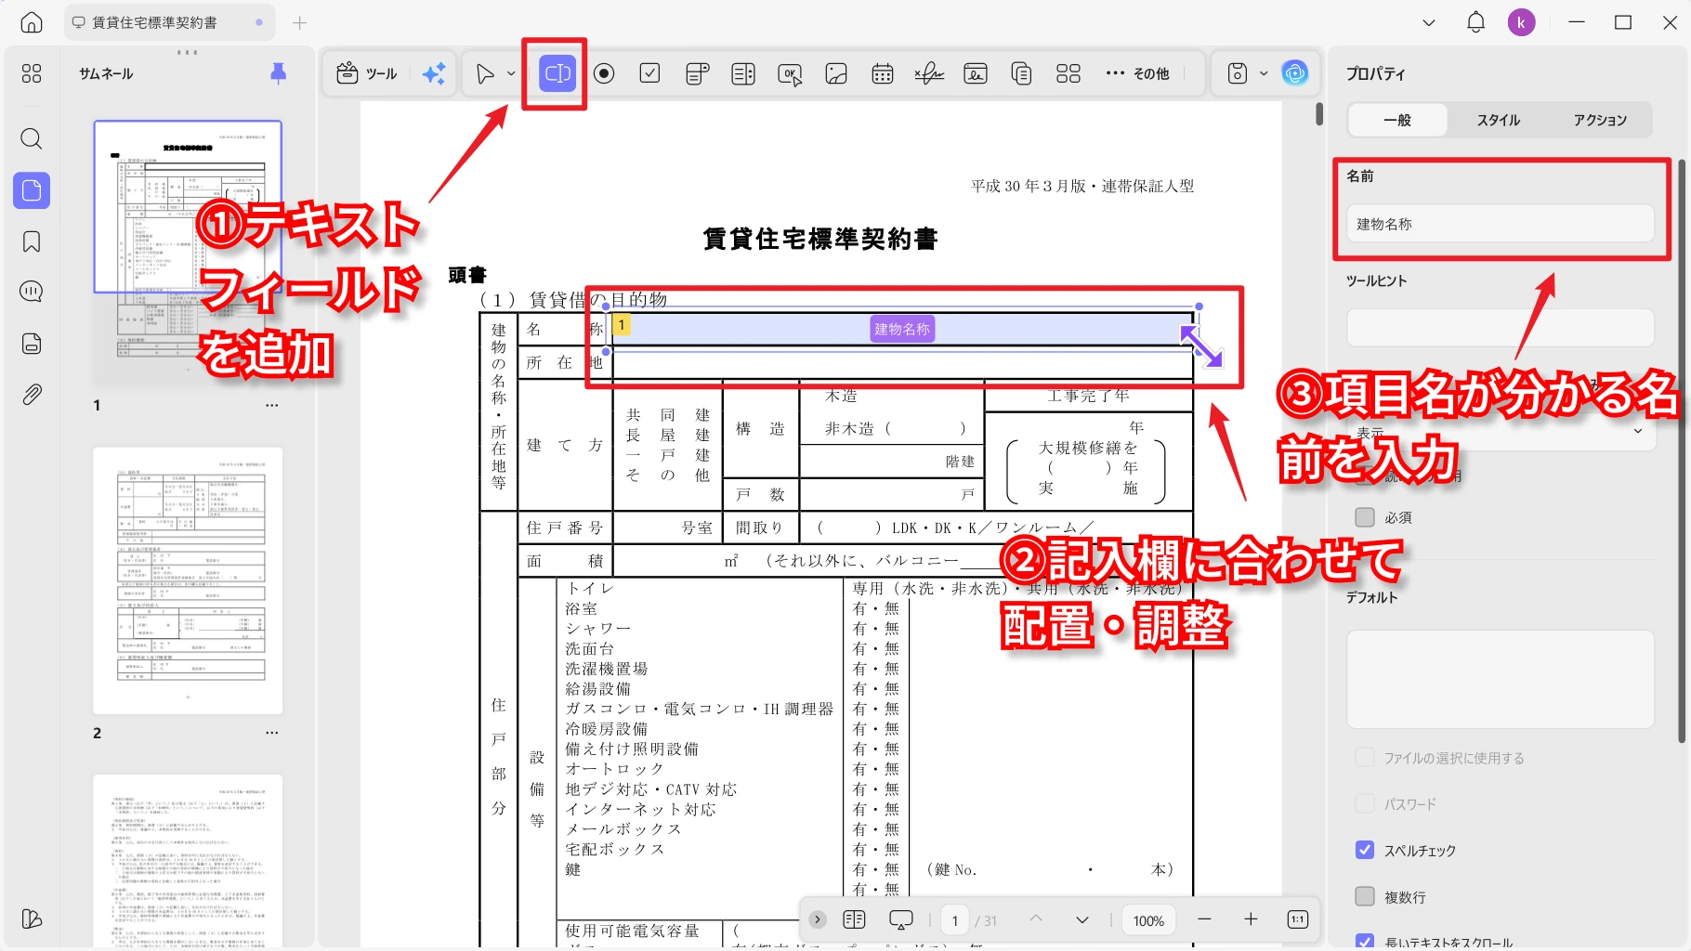Switch to two-page reading view icon
Screen dimensions: 1691x951
[x=854, y=919]
